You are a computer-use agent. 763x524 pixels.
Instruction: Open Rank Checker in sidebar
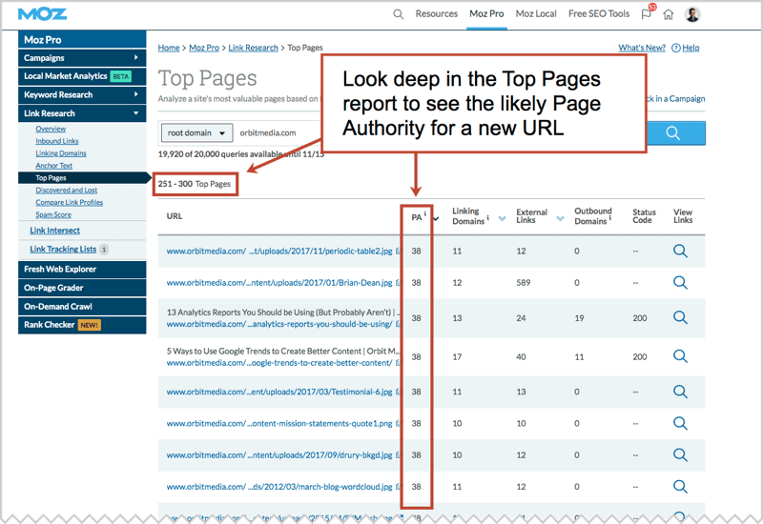[x=82, y=325]
